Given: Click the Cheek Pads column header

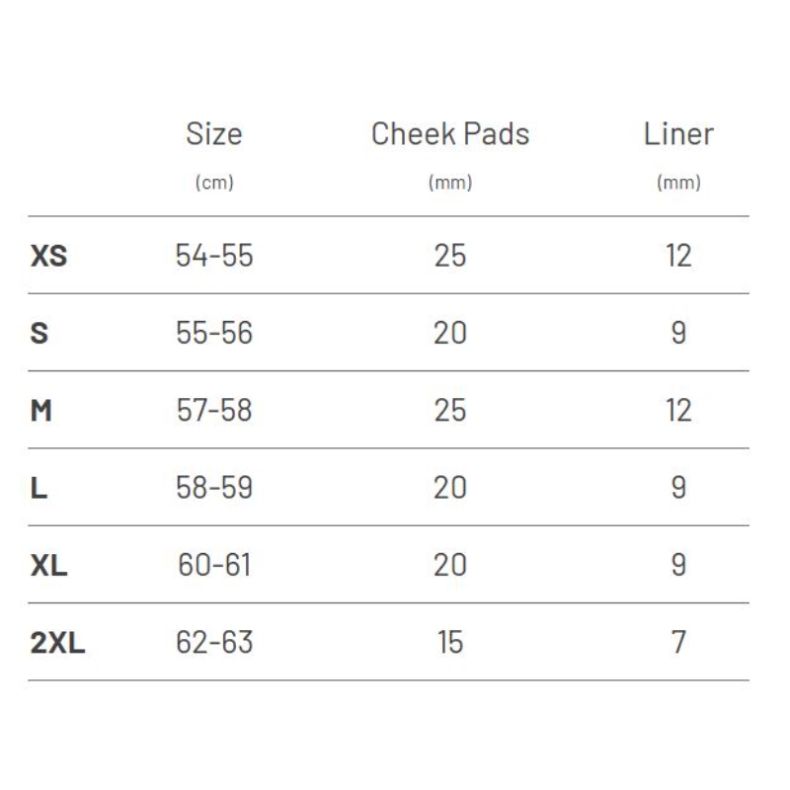Looking at the screenshot, I should 450,134.
